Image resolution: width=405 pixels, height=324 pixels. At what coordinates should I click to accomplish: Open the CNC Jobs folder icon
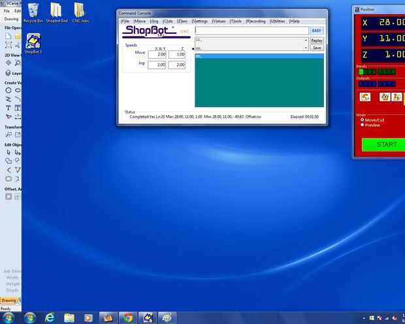coord(80,13)
